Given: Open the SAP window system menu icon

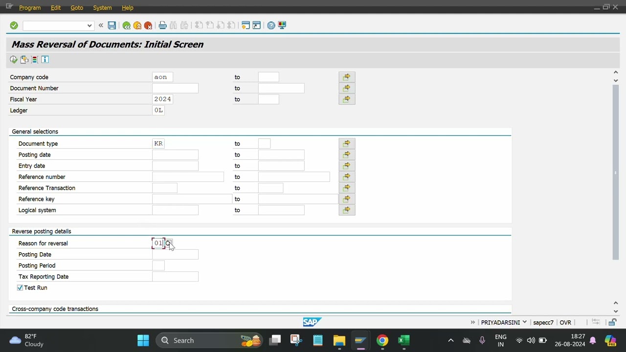Looking at the screenshot, I should [x=9, y=6].
